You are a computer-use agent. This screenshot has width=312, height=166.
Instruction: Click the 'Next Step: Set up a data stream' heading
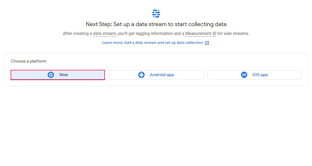pos(156,24)
